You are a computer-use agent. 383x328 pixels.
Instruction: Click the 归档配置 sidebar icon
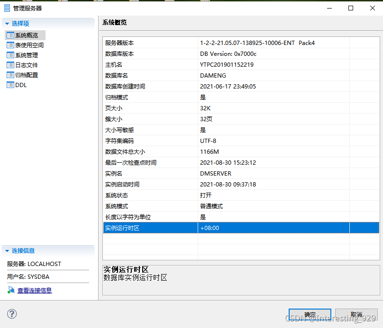point(10,75)
